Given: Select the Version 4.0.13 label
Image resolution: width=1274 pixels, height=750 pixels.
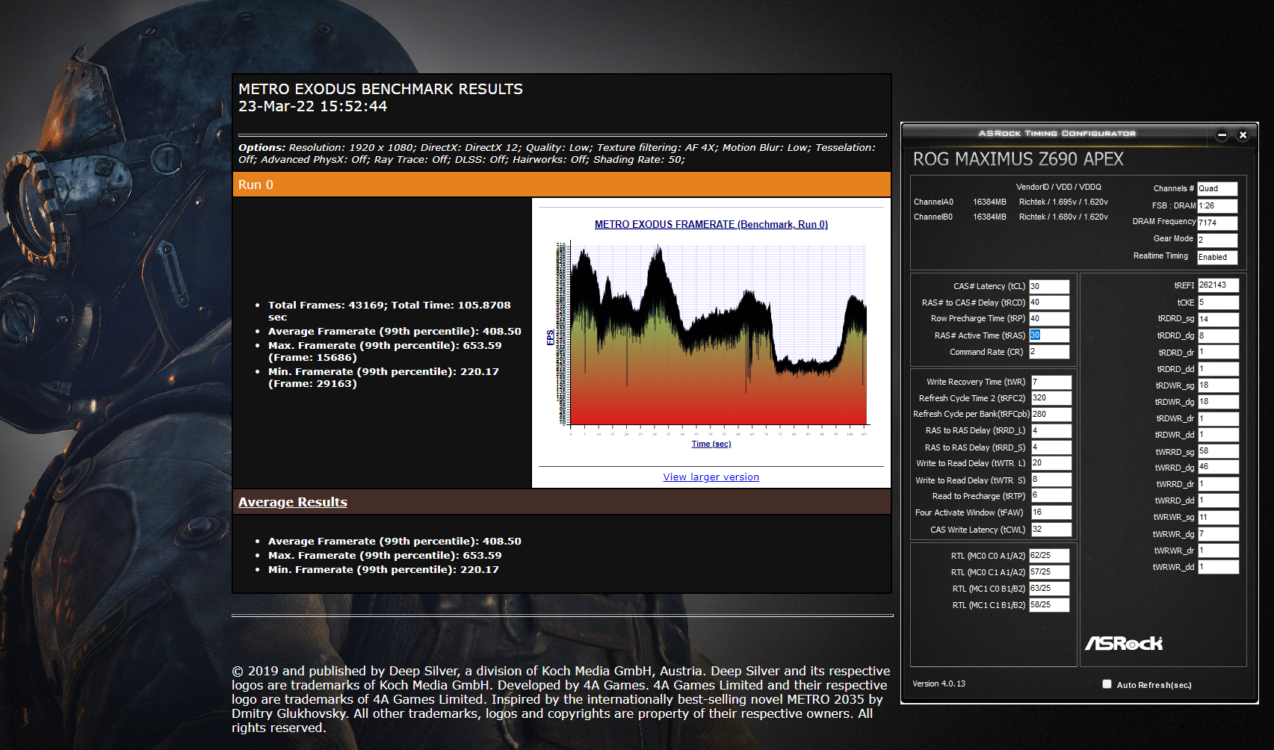Looking at the screenshot, I should [939, 684].
